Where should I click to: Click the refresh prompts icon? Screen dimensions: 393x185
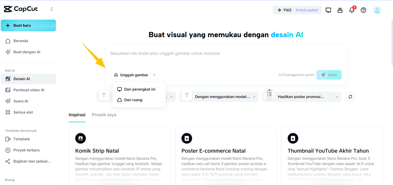350,96
